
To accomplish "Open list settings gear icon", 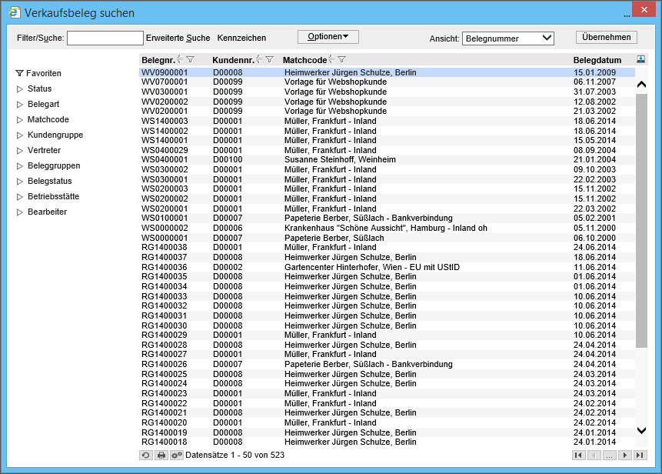I will coord(177,455).
